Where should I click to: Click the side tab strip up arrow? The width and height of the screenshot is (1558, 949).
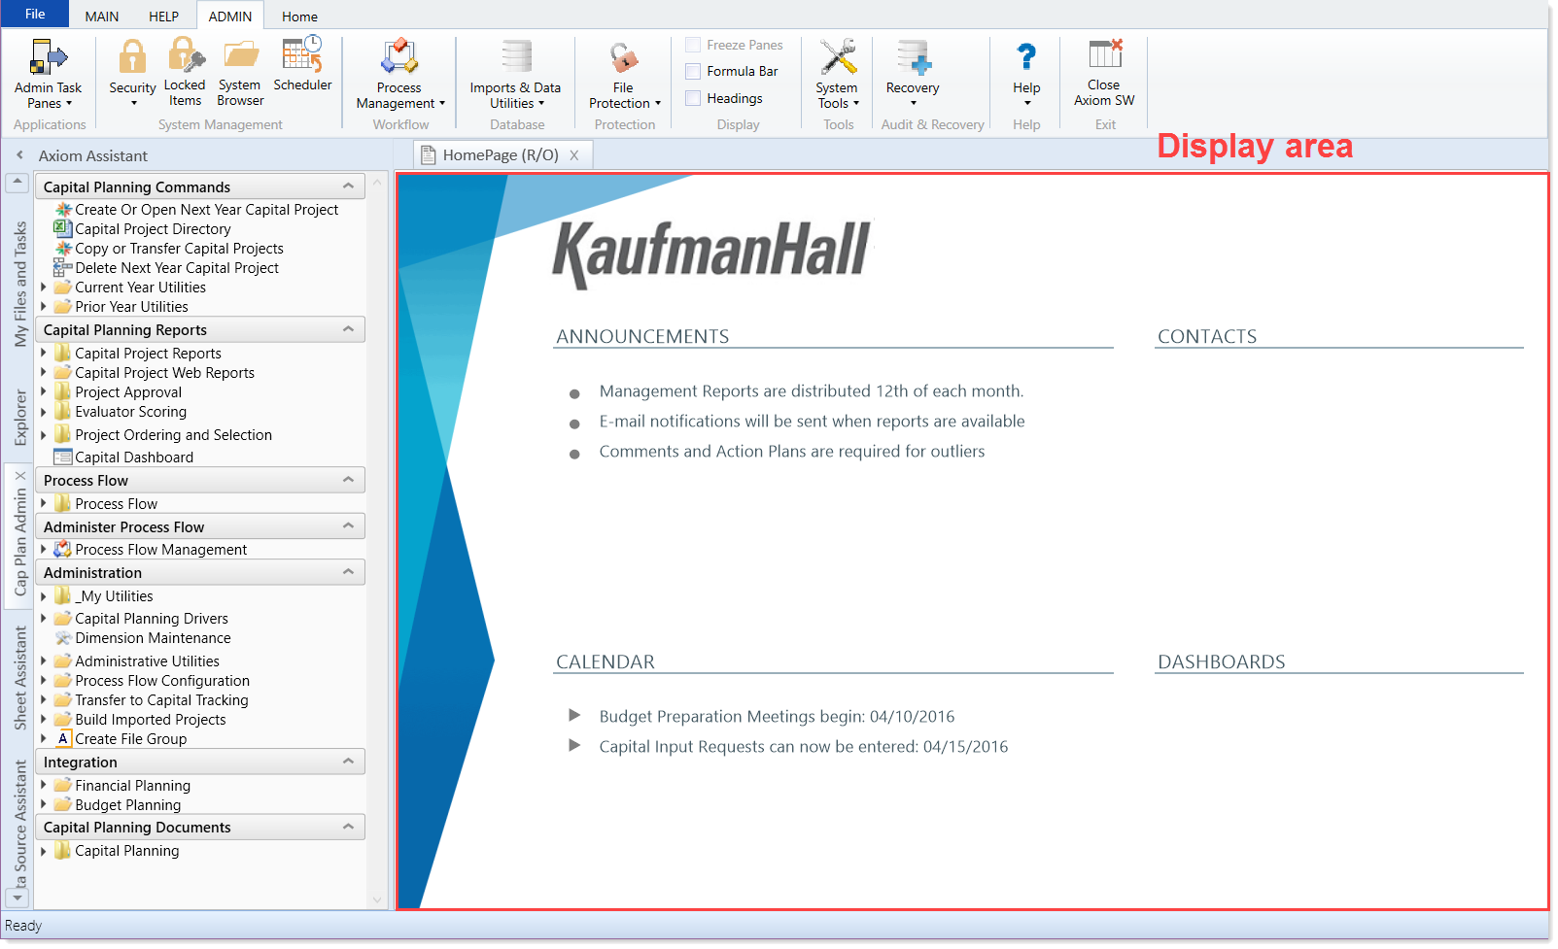17,183
